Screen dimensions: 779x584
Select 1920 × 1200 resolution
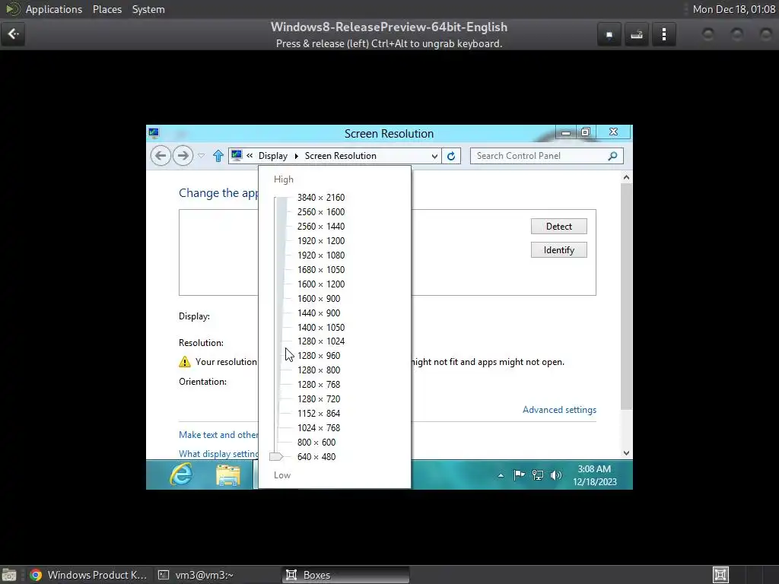321,241
